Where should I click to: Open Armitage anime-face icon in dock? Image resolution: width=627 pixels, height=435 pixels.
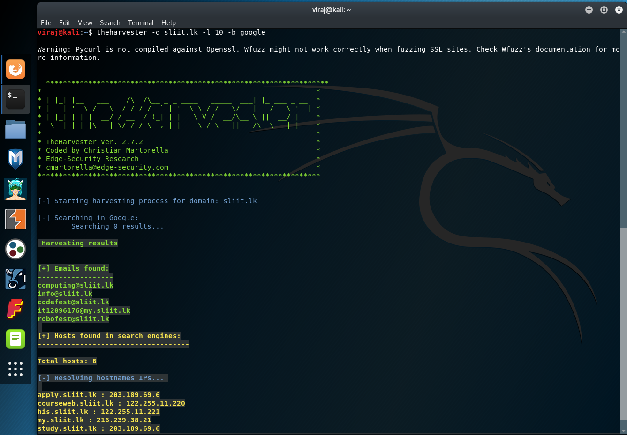[x=15, y=189]
